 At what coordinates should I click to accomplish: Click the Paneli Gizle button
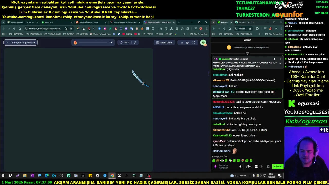coord(164,43)
